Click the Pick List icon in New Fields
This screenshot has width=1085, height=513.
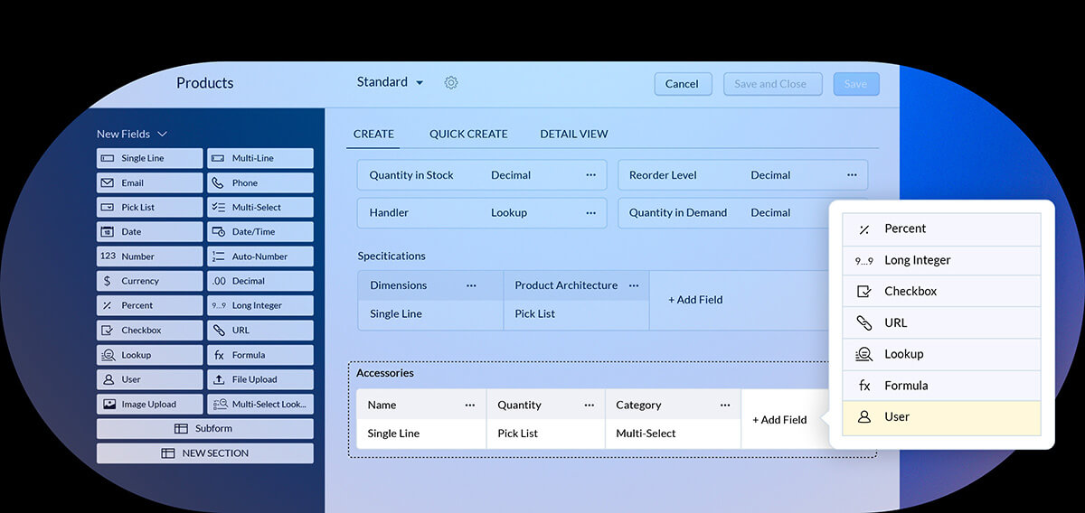pos(108,207)
